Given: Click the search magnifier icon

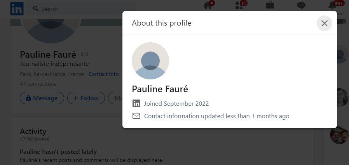Looking at the screenshot, I should [x=36, y=9].
